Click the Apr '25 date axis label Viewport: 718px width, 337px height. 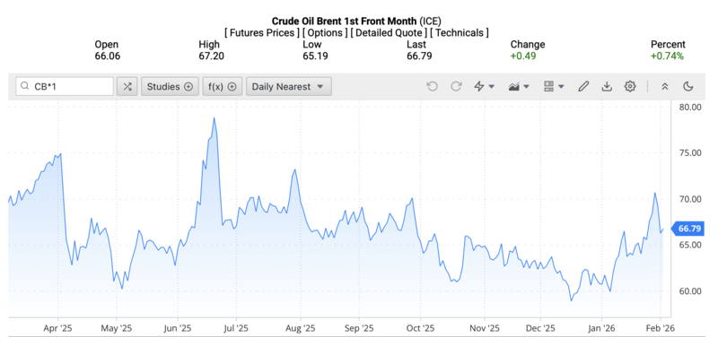coord(58,328)
